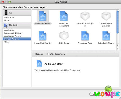Click the Generic Kernel Extension label

tap(106, 25)
